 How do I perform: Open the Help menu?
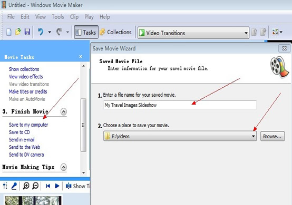(x=105, y=17)
